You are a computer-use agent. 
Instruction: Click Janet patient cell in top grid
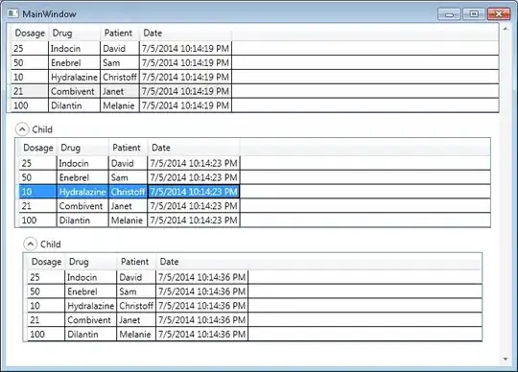click(120, 91)
